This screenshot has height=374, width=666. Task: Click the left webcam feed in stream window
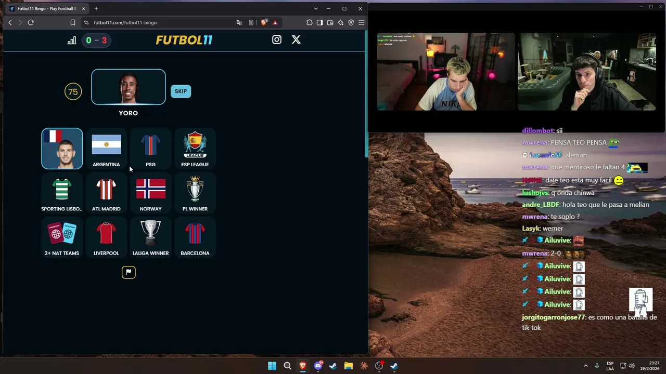446,72
